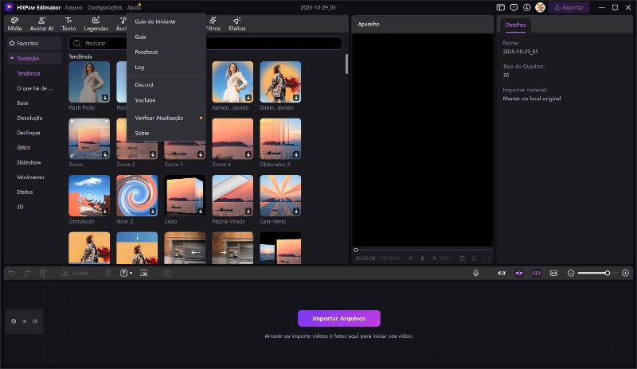
Task: Enter fullscreen preview mode
Action: coord(487,258)
